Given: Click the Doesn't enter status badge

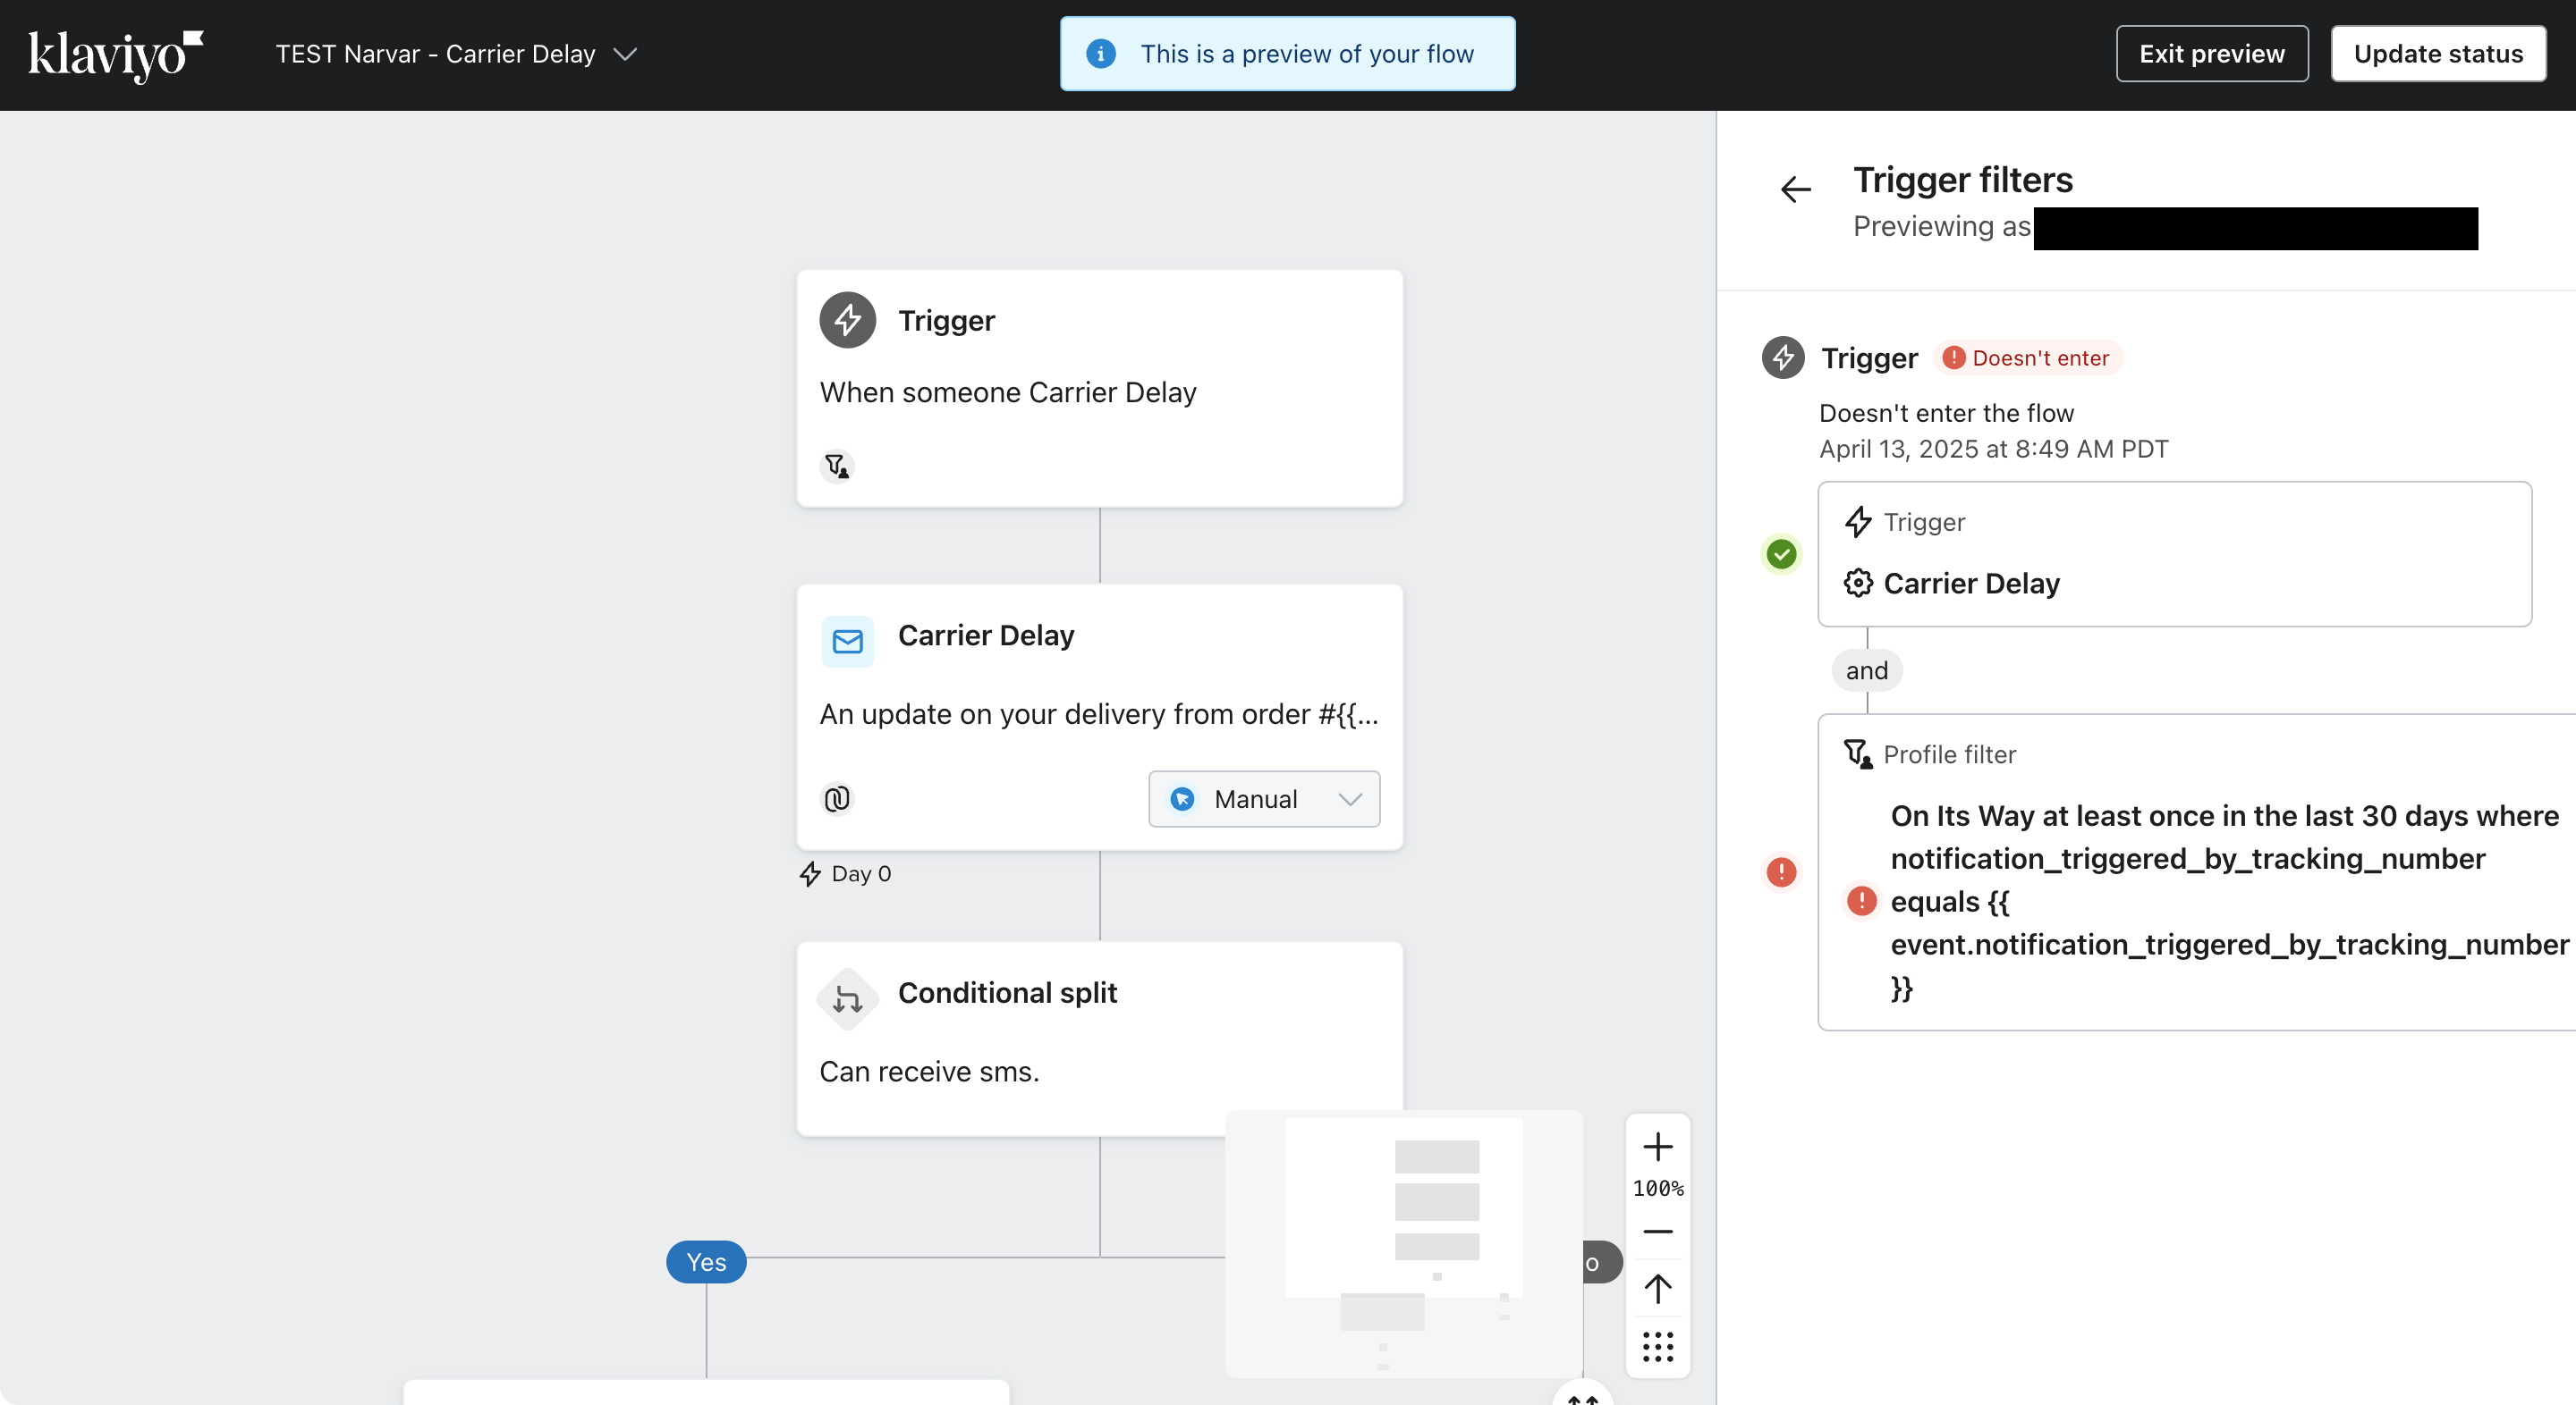Looking at the screenshot, I should pyautogui.click(x=2027, y=358).
